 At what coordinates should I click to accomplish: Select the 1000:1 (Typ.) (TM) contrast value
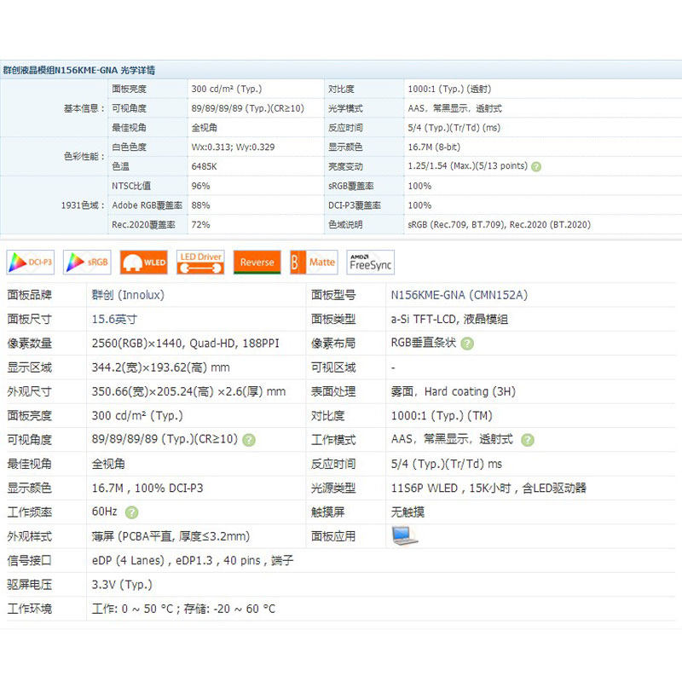tap(442, 416)
